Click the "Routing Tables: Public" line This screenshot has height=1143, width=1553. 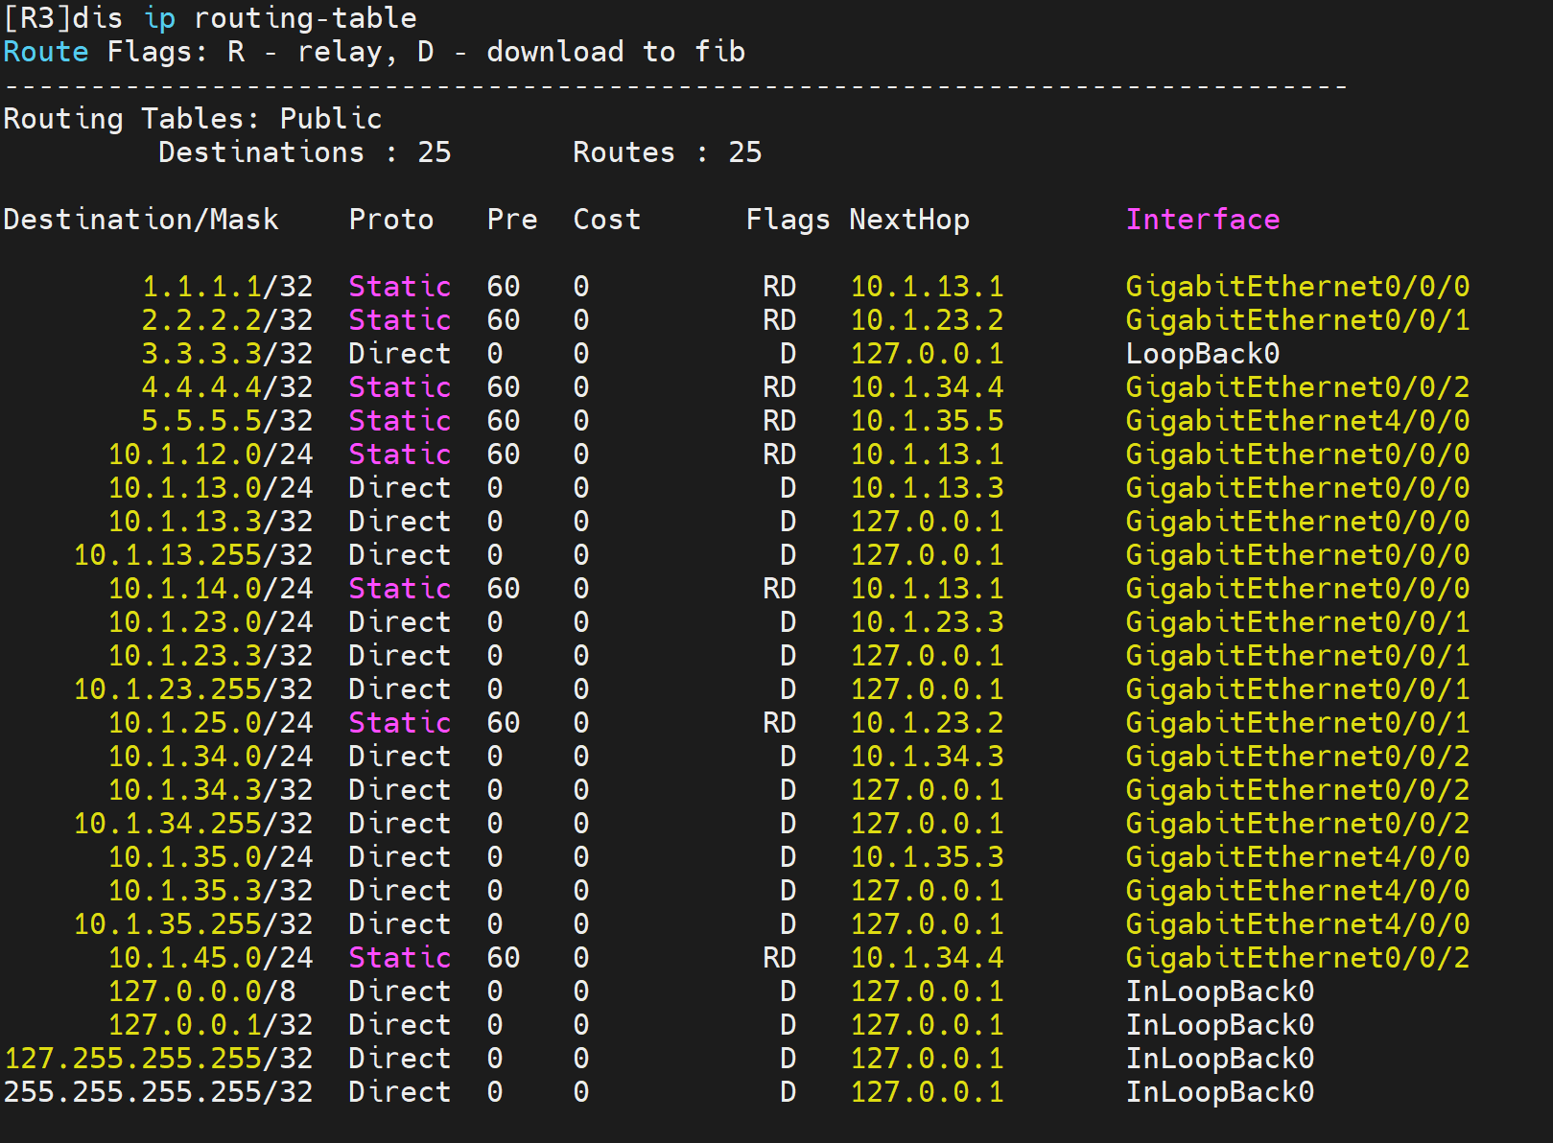pos(193,119)
